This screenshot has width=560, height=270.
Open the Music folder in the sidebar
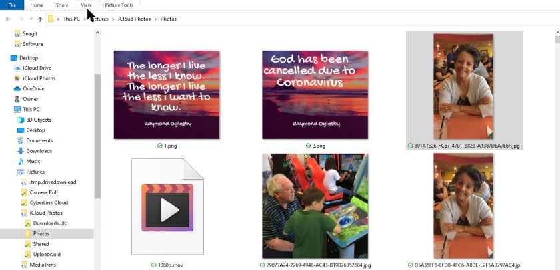[x=33, y=161]
